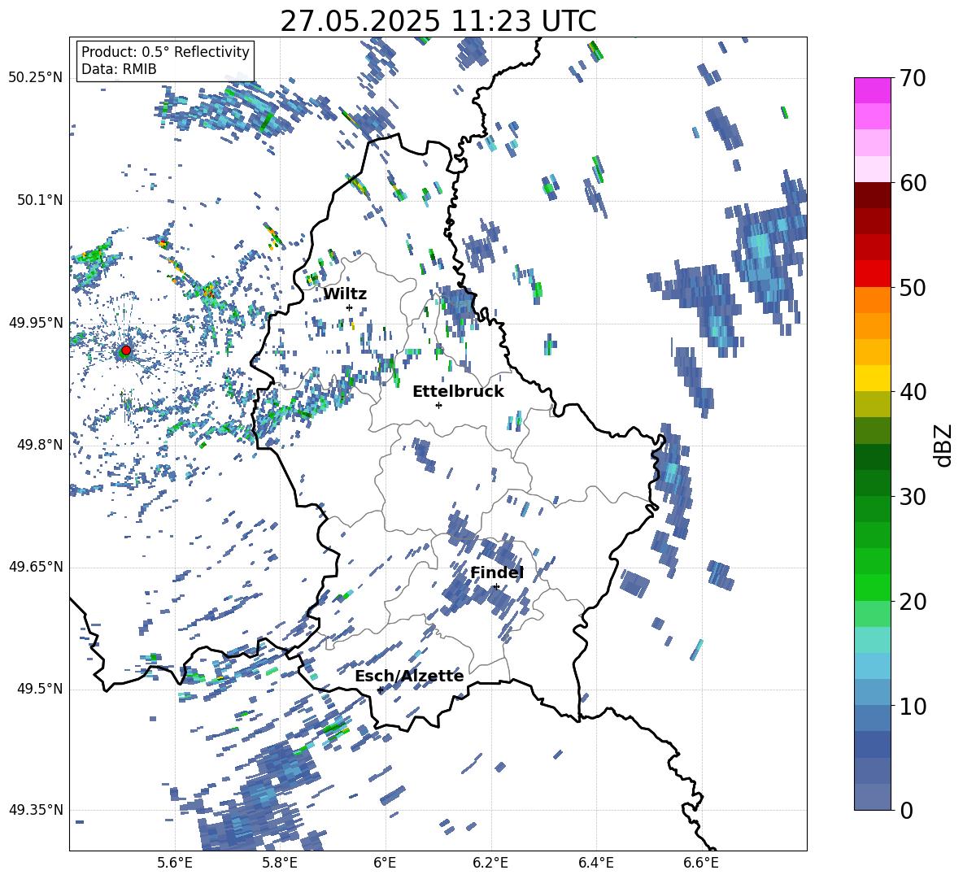Click the Data: RMIB text
Viewport: 963px width, 879px height.
pos(119,69)
